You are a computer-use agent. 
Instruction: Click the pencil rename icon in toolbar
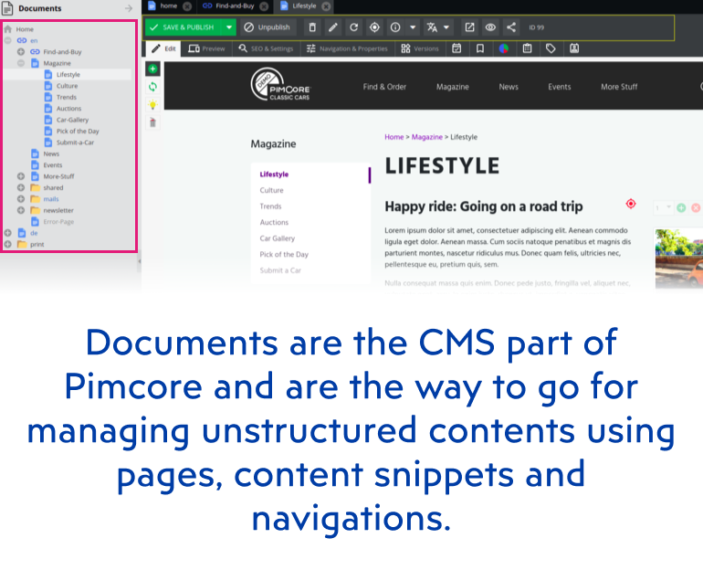[x=333, y=27]
